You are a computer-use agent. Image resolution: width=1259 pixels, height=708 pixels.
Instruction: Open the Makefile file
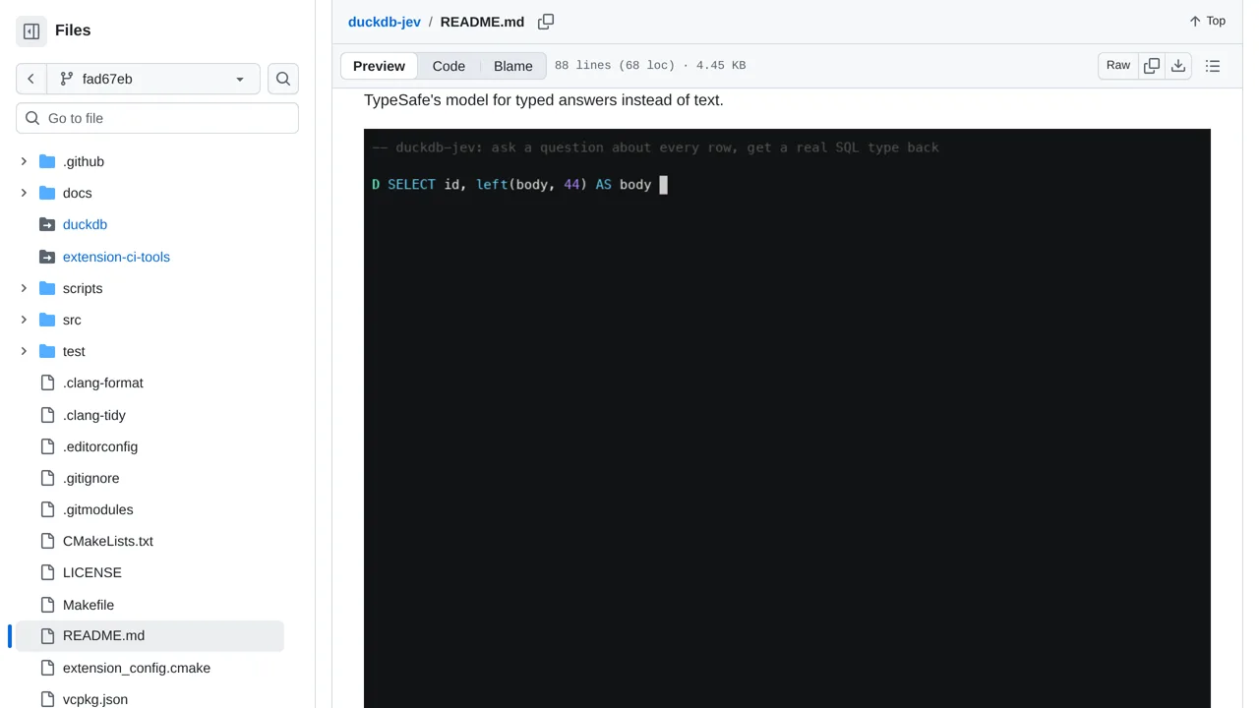point(89,605)
